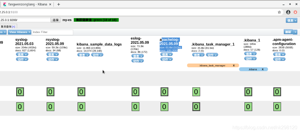This screenshot has height=133, width=300.
Task: Open 信息 dropdown for .apm-agent-configuration
Action: point(279,54)
